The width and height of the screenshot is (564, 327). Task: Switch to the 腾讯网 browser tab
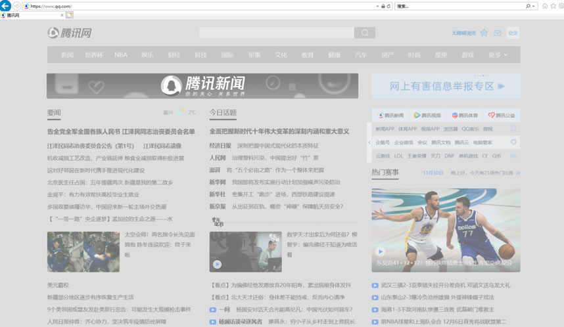tap(13, 15)
